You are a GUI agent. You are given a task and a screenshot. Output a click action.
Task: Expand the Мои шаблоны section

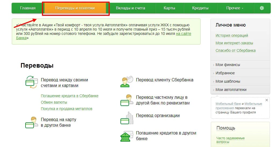(x=240, y=81)
